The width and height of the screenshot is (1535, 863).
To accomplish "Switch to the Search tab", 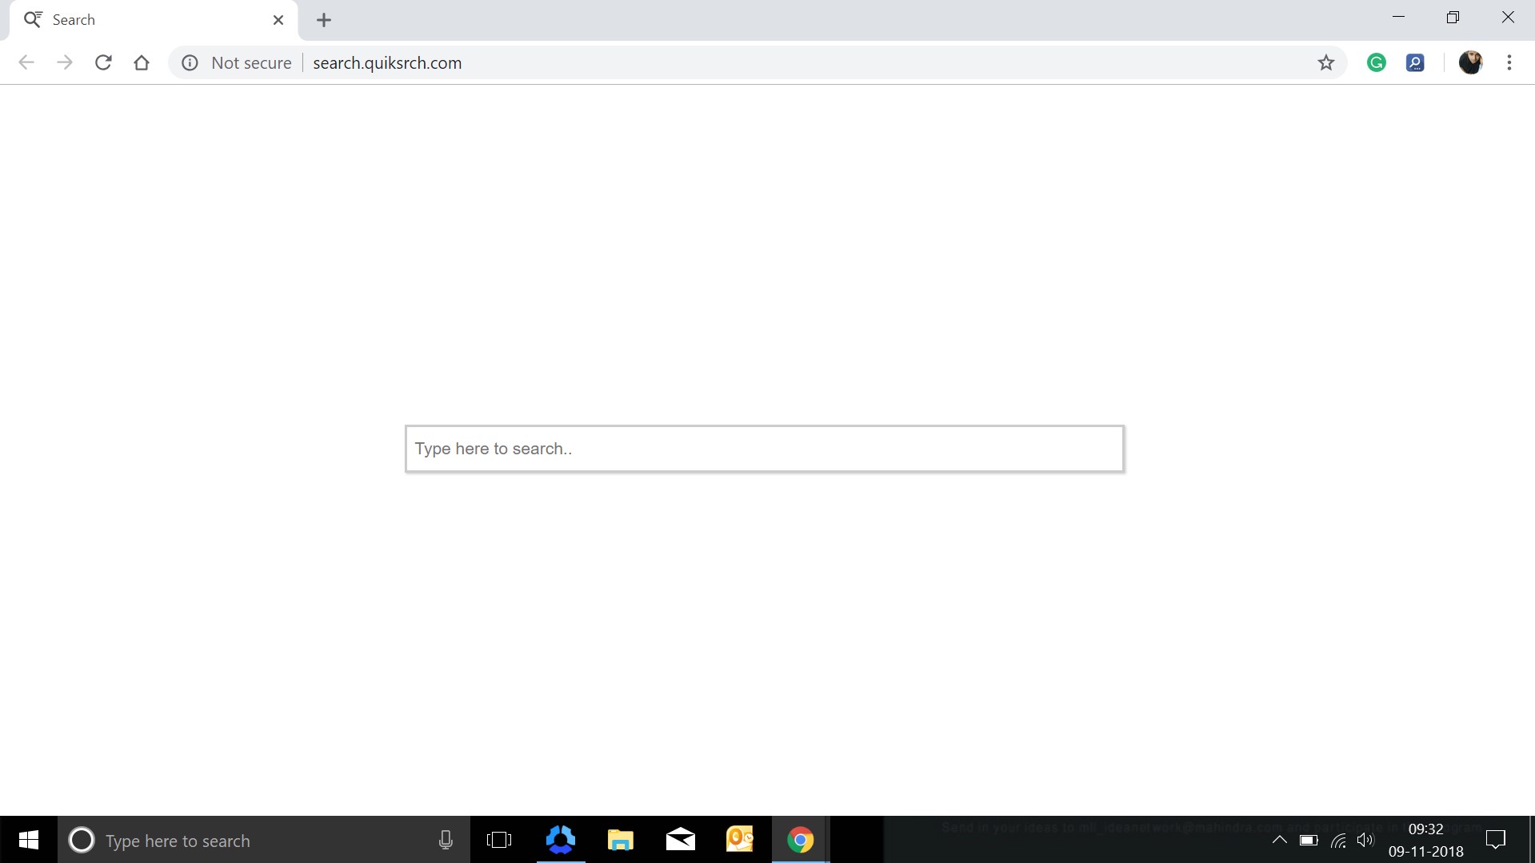I will [120, 19].
